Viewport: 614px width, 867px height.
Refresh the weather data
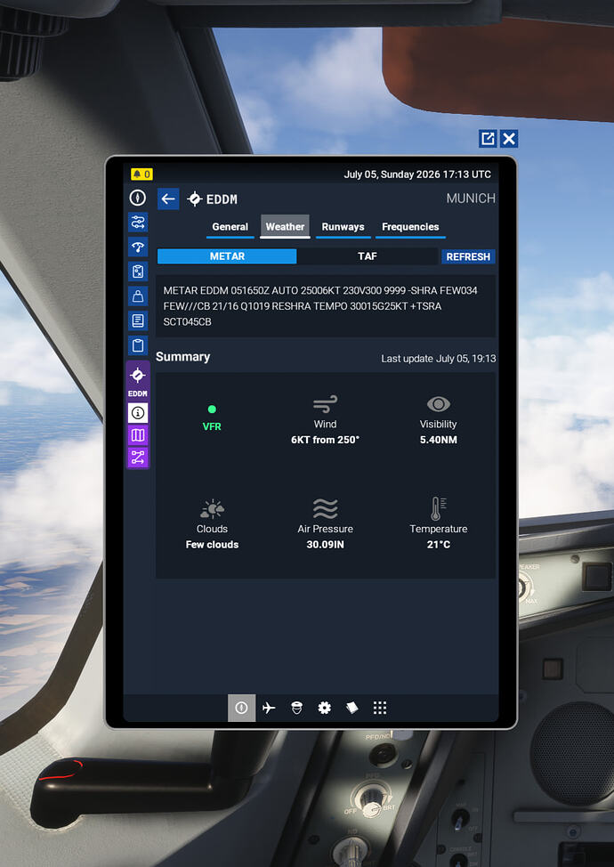(x=468, y=256)
